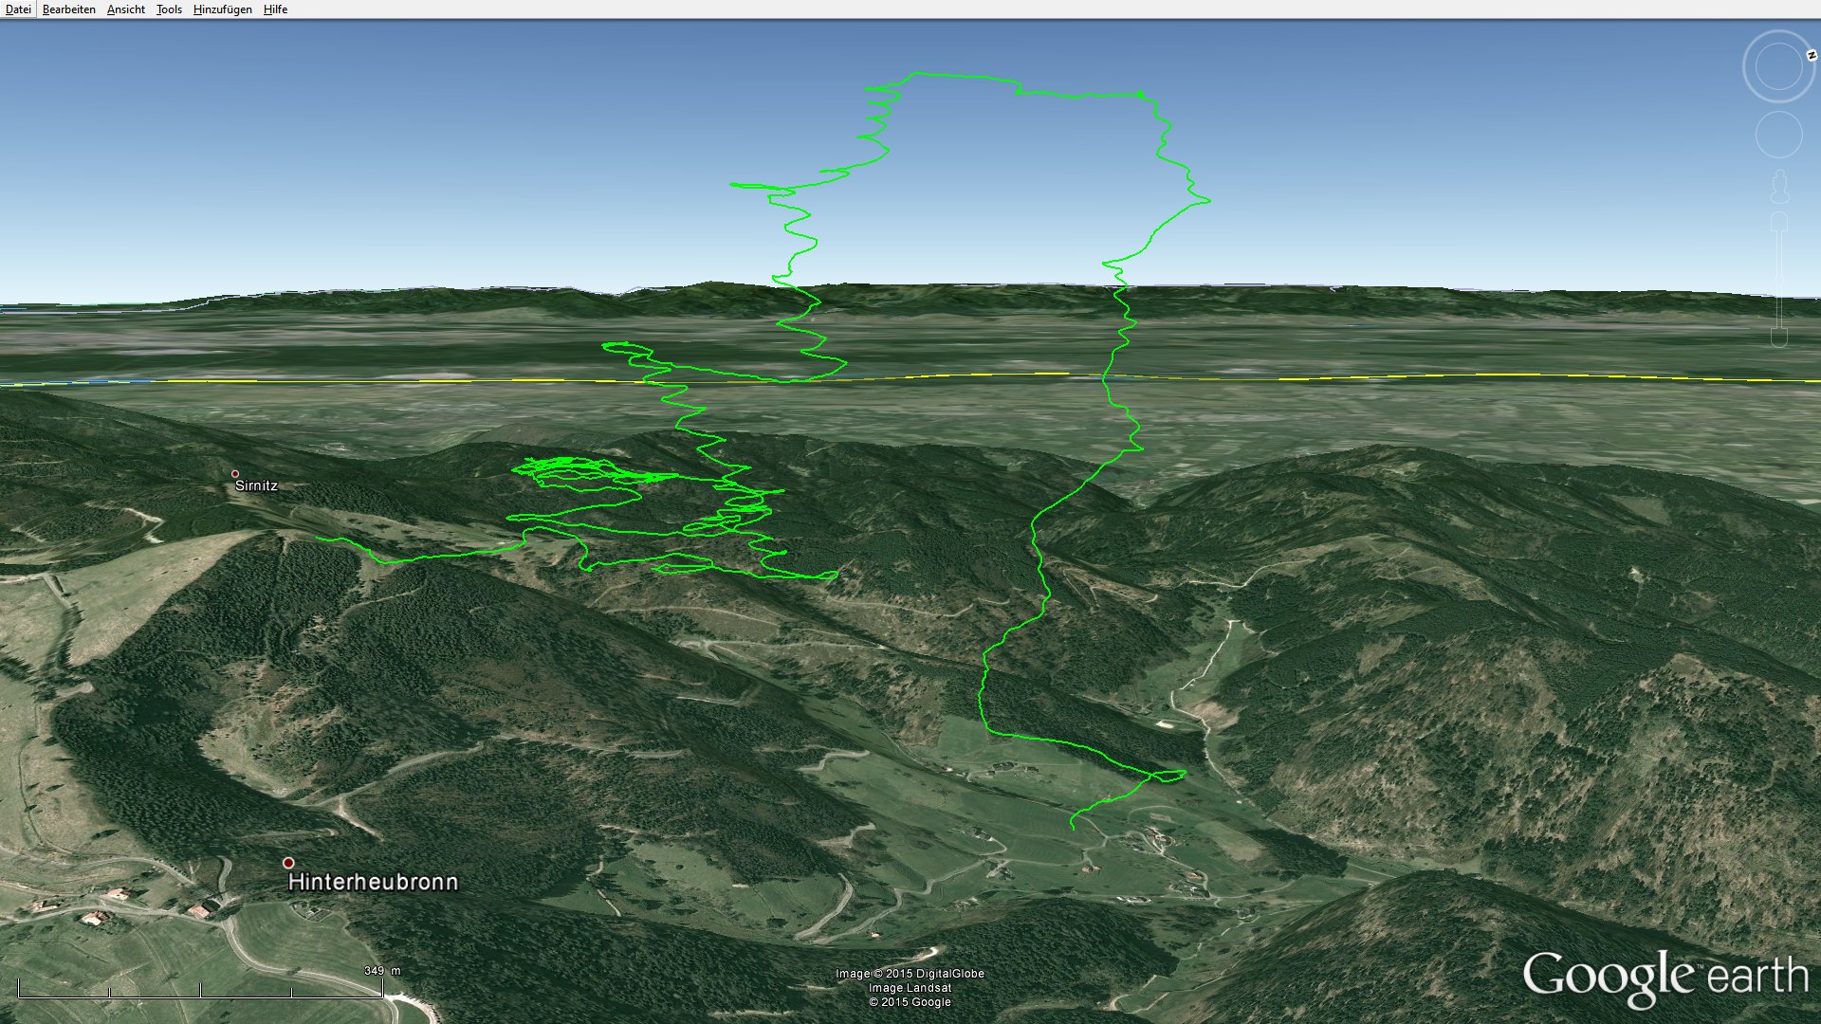
Task: Open the Bearbeiten menu
Action: point(69,9)
